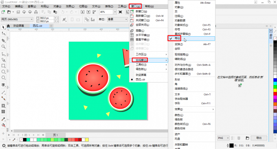Click the Print icon in standard toolbar
Image resolution: width=277 pixels, height=149 pixels.
36,12
